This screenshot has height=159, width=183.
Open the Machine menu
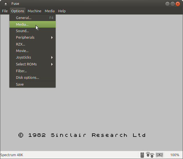(34, 11)
